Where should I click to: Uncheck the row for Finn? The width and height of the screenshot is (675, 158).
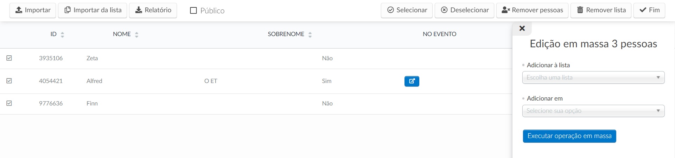pos(9,103)
